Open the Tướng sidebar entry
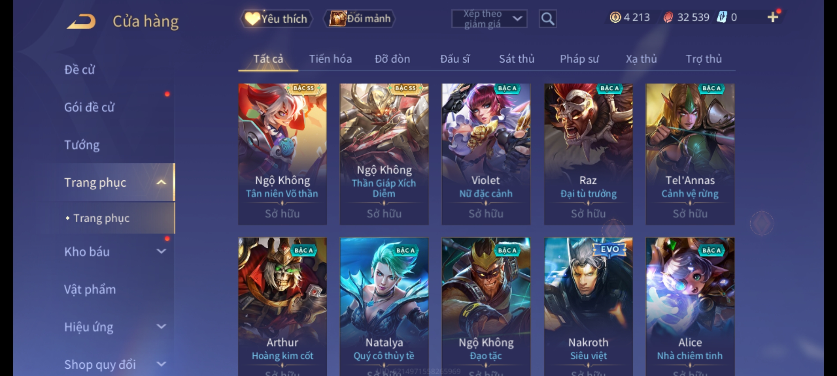The height and width of the screenshot is (376, 837). (x=82, y=145)
